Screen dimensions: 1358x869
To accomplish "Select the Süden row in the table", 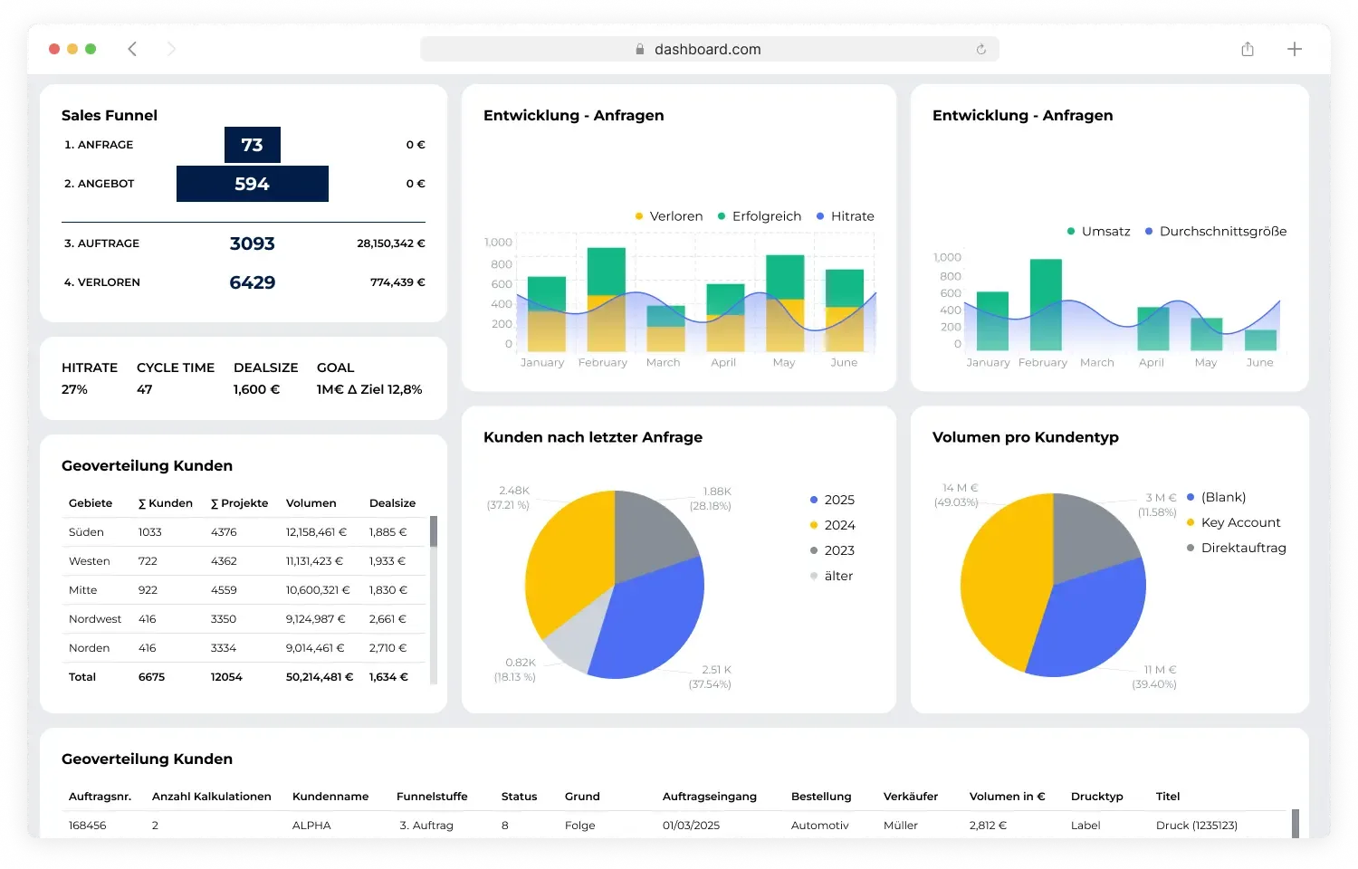I will click(x=244, y=532).
